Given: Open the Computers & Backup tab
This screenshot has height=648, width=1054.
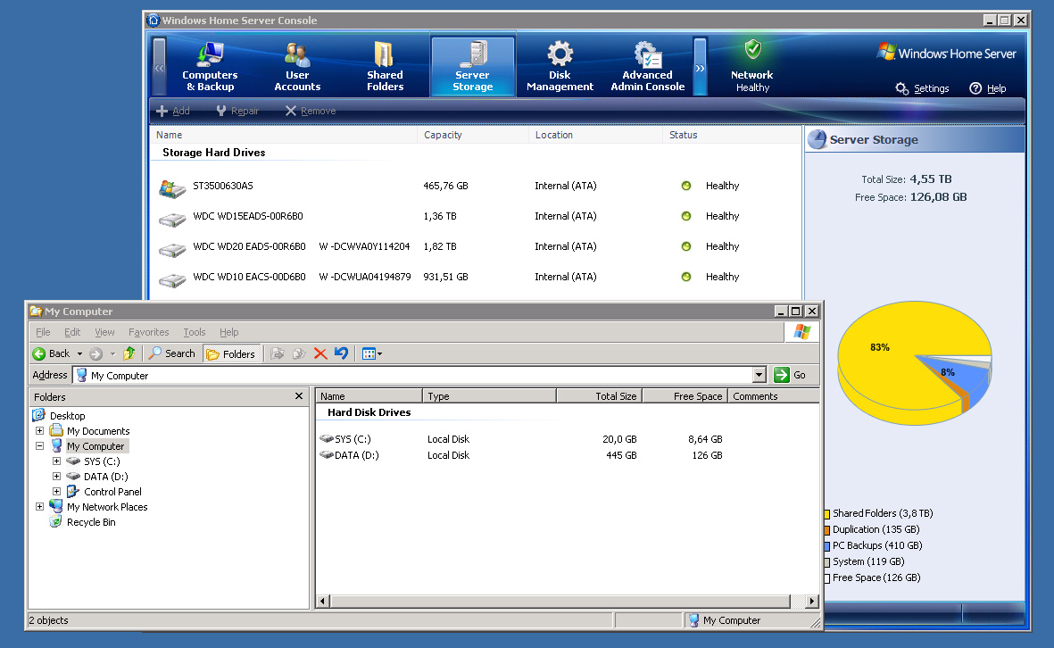Looking at the screenshot, I should 210,67.
